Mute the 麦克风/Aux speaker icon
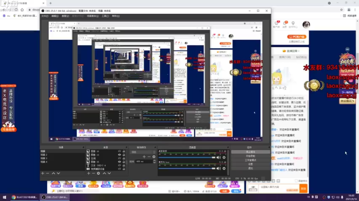The width and height of the screenshot is (359, 201). (x=219, y=168)
